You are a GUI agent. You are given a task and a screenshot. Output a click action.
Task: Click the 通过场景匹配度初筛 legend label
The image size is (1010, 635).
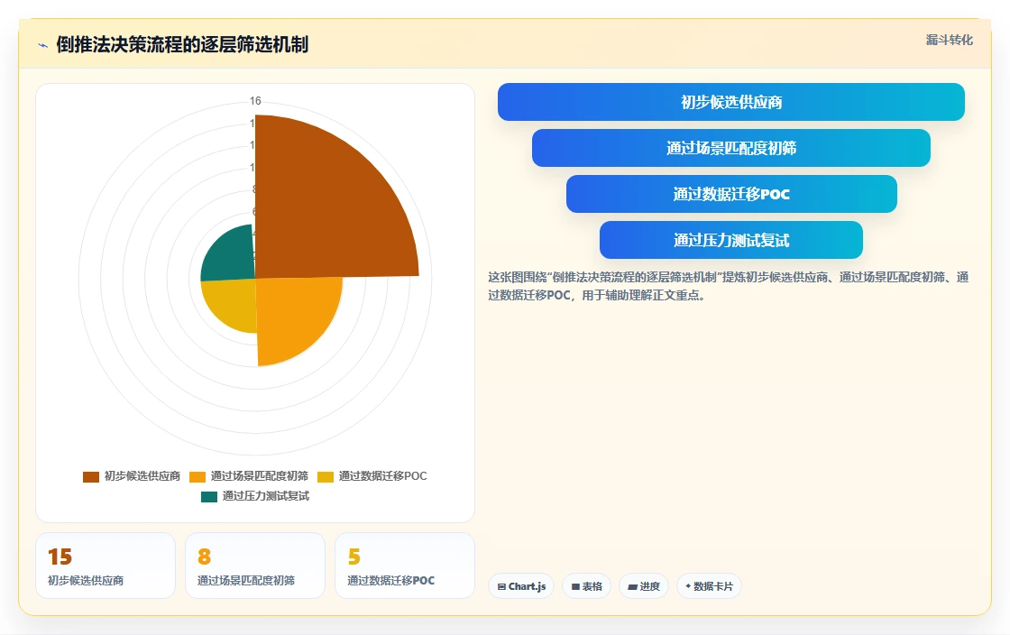259,476
